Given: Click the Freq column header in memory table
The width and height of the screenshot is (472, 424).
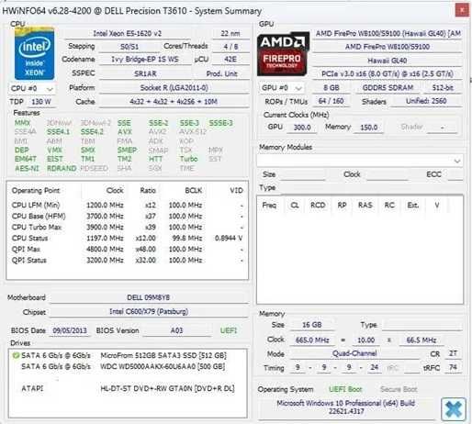Looking at the screenshot, I should pos(269,206).
